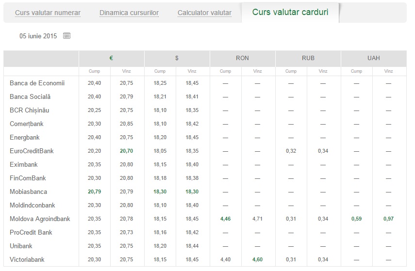Viewport: 415px width, 271px height.
Task: Open the calendar date picker icon
Action: (66, 36)
